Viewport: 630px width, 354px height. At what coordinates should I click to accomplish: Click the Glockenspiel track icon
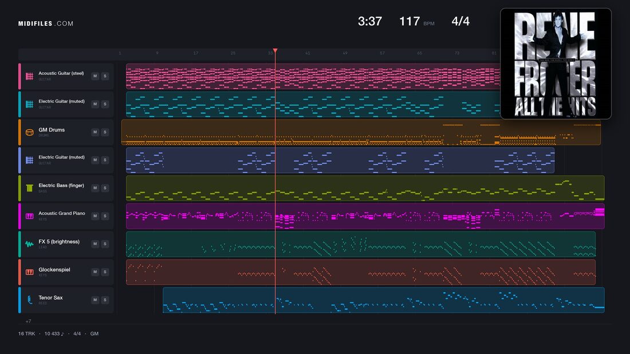point(29,272)
